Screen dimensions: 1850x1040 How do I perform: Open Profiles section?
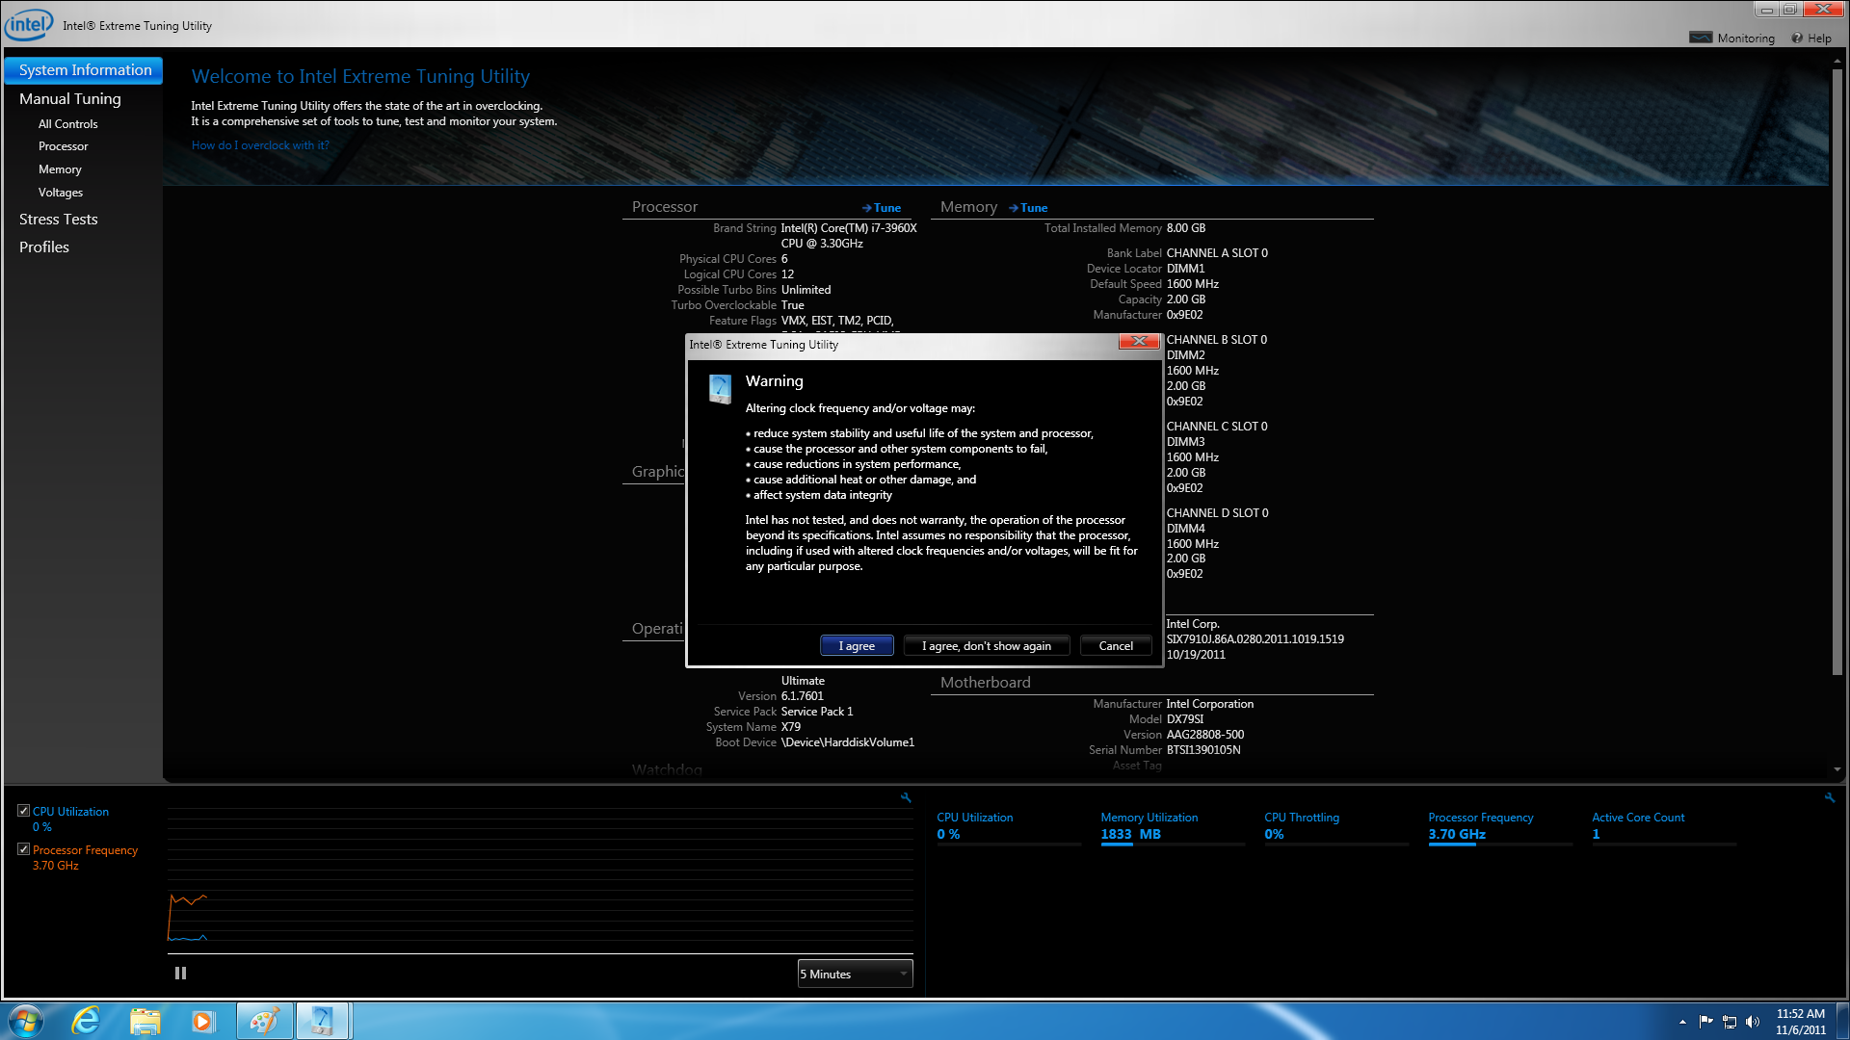click(44, 247)
